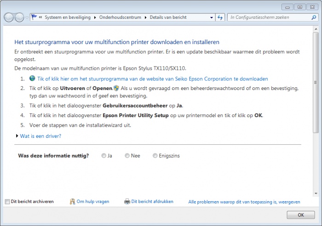Screen dimensions: 322x226
Task: Select Onderhoudscentrum breadcrumb
Action: (120, 17)
